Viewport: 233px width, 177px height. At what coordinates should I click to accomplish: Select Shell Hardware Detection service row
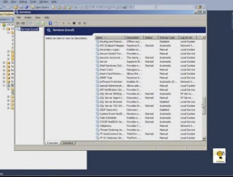[146, 66]
